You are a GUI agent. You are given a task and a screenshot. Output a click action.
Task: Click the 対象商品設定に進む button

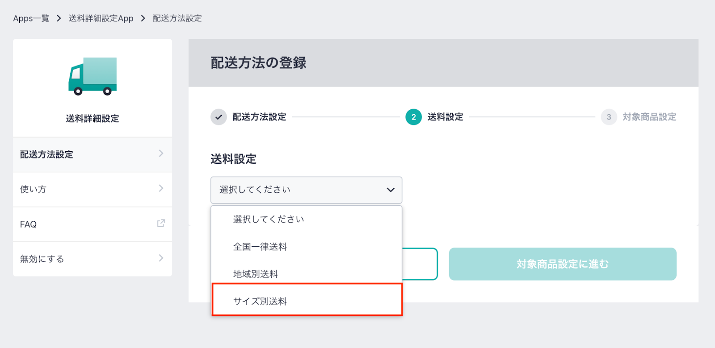coord(563,264)
